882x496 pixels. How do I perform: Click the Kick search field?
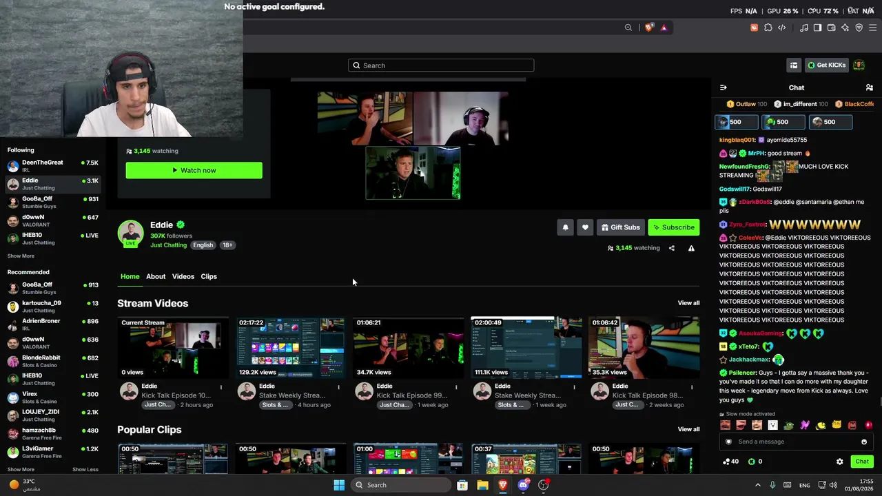pyautogui.click(x=441, y=65)
